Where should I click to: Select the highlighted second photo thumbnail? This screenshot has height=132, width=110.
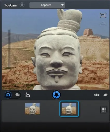coord(69,109)
